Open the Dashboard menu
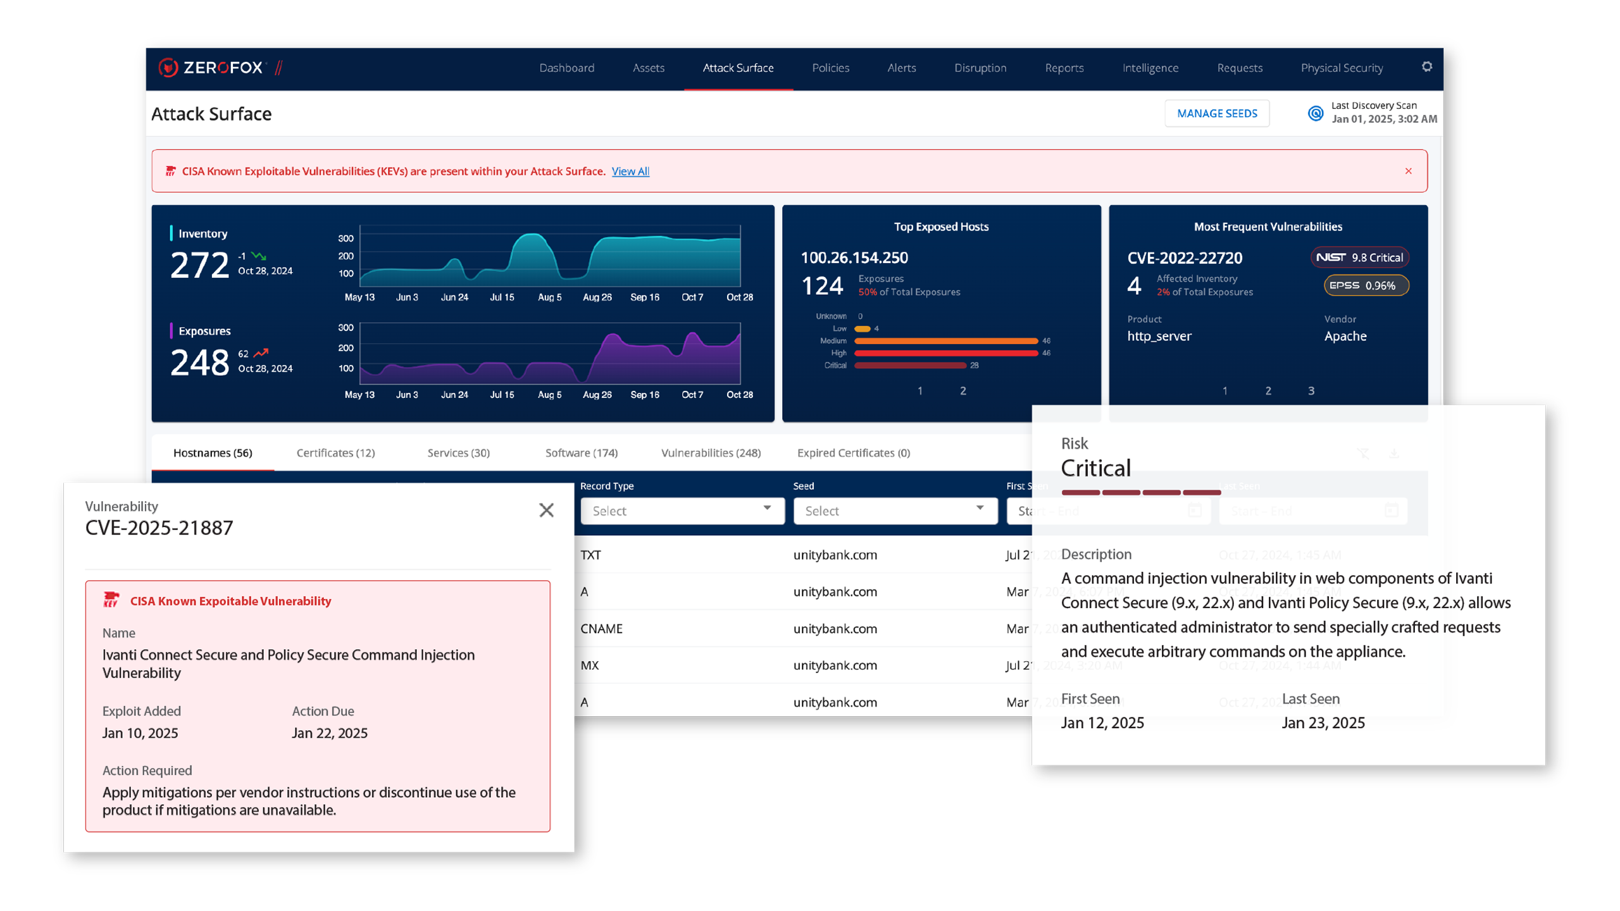Screen dimensions: 1620x911 [566, 68]
